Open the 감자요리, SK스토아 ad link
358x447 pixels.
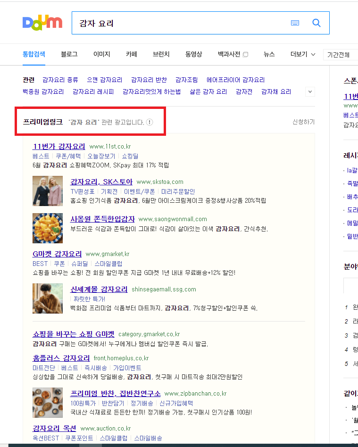101,182
